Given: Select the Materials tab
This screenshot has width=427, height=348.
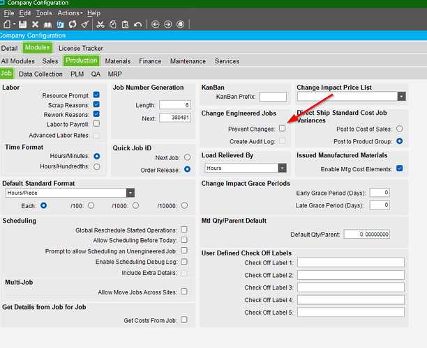Looking at the screenshot, I should (x=118, y=61).
